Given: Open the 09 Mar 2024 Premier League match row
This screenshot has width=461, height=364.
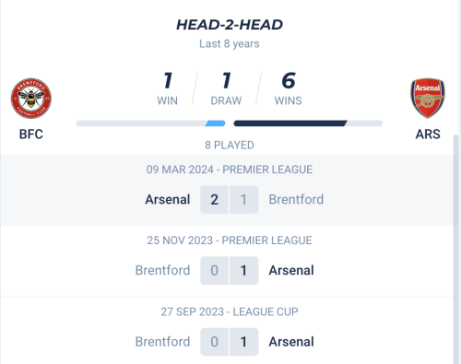Looking at the screenshot, I should point(228,191).
